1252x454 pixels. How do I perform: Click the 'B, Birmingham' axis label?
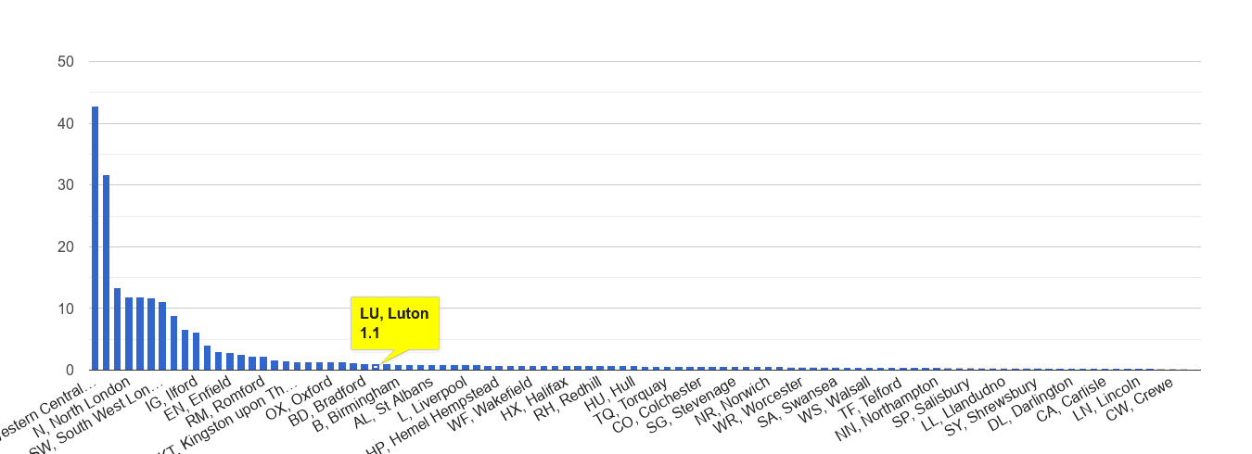[x=356, y=404]
